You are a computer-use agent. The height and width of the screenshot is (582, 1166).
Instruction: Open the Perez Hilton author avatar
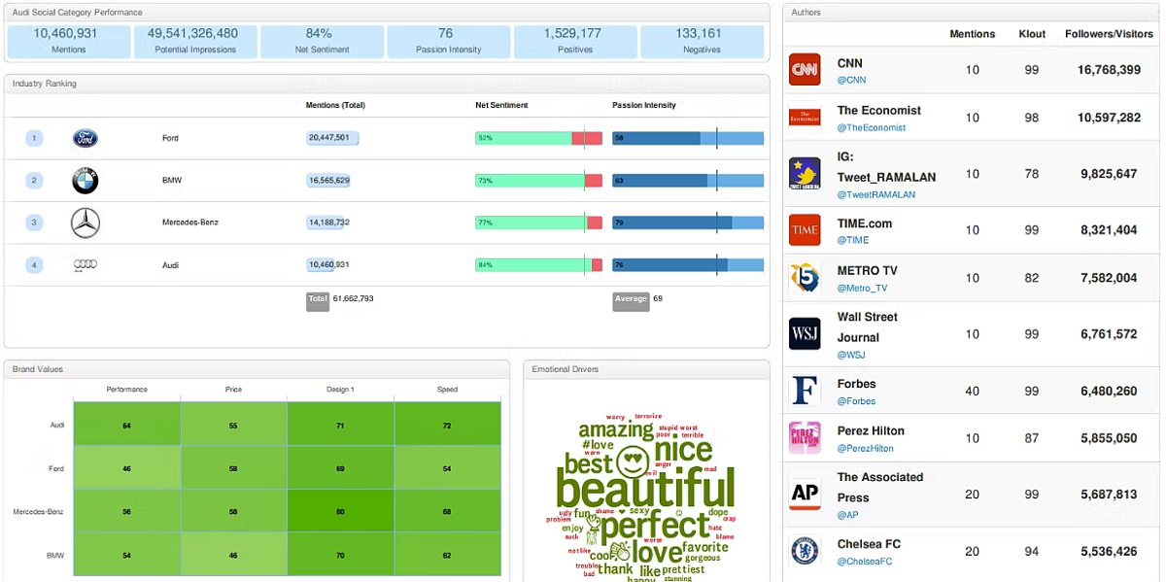point(805,438)
